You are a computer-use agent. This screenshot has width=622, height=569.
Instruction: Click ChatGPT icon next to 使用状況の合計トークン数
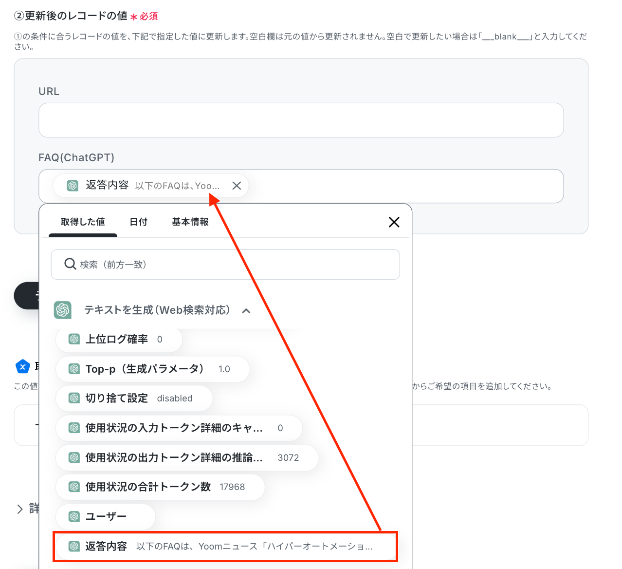pyautogui.click(x=74, y=487)
